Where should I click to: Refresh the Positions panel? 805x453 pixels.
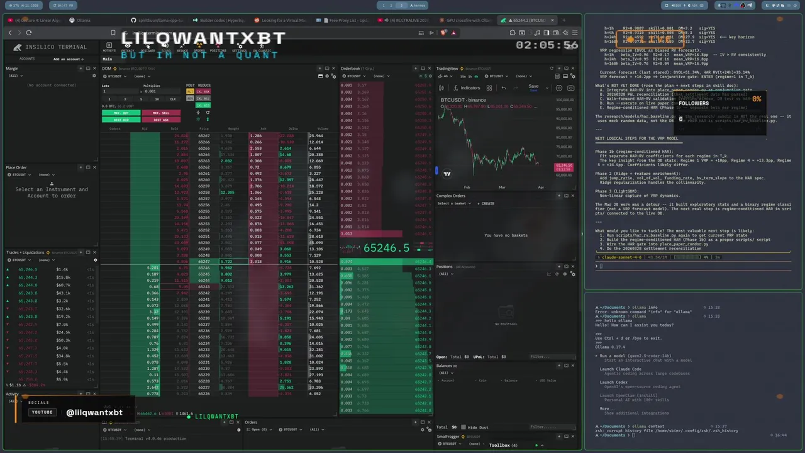(557, 274)
